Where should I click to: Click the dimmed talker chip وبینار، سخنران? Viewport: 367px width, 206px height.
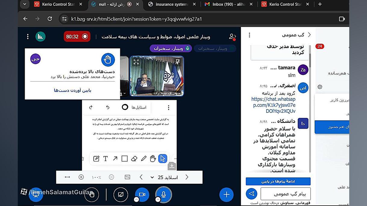(215, 48)
